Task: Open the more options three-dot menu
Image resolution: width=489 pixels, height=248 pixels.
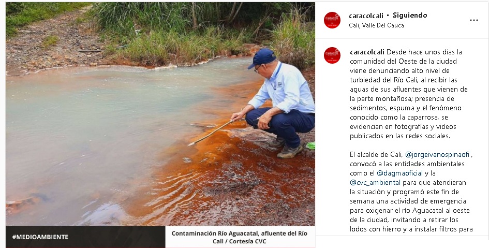Action: (x=473, y=20)
